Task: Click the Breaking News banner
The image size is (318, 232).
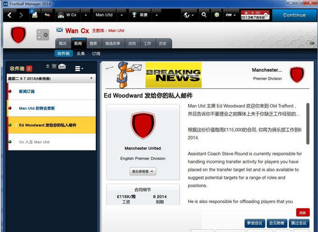Action: point(173,75)
